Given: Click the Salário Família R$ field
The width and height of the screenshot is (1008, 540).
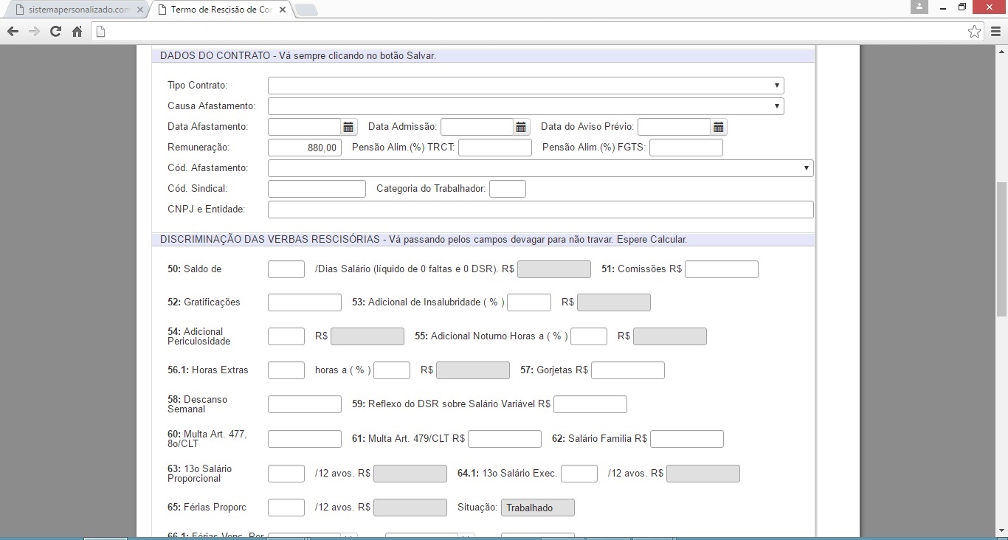Looking at the screenshot, I should [x=686, y=439].
